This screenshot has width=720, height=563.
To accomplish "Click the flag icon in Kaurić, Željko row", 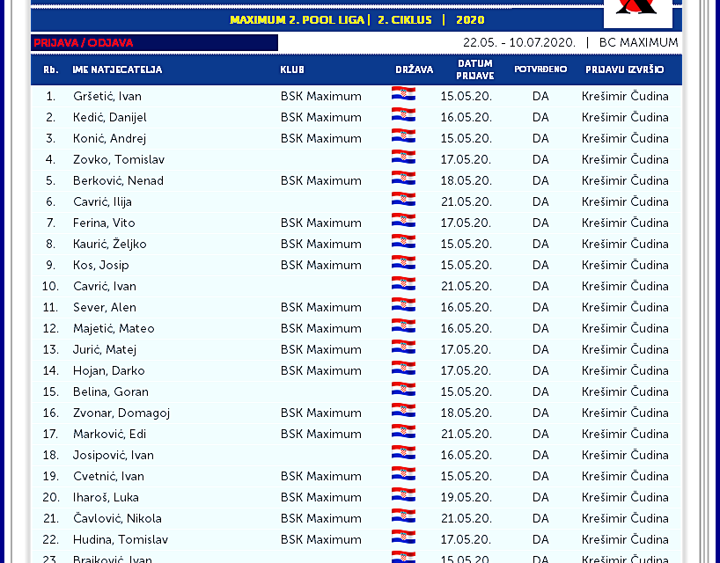I will click(x=403, y=241).
